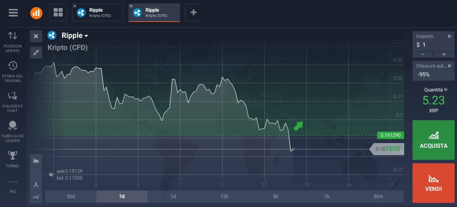457x207 pixels.
Task: Close the second Ripple tab
Action: pos(131,6)
